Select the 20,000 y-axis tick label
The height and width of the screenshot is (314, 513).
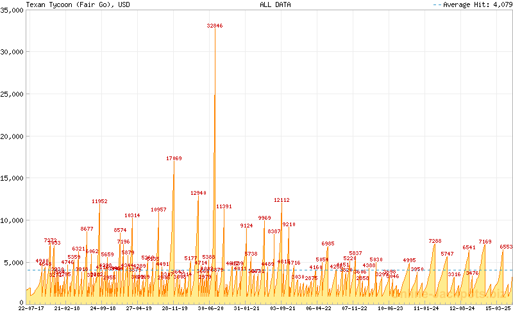pos(12,136)
